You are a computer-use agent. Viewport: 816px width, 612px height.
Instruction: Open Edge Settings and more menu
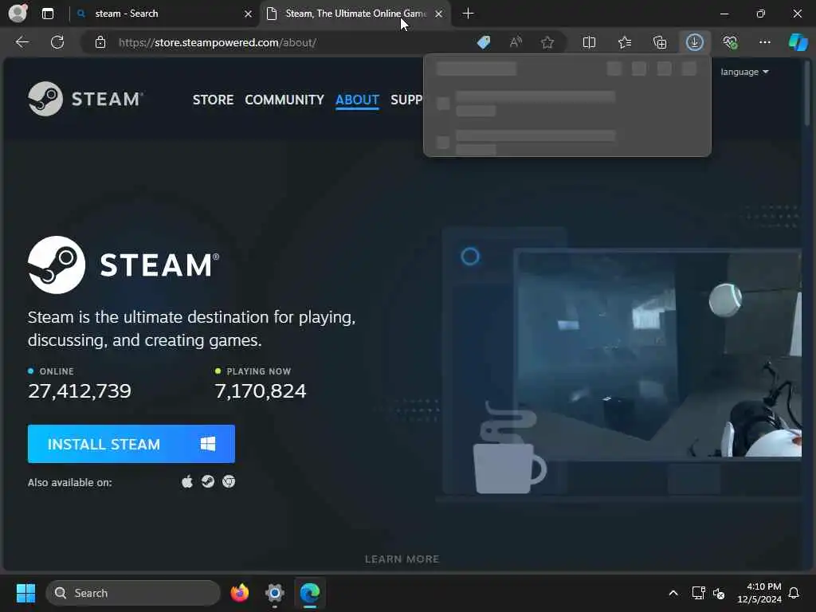764,42
